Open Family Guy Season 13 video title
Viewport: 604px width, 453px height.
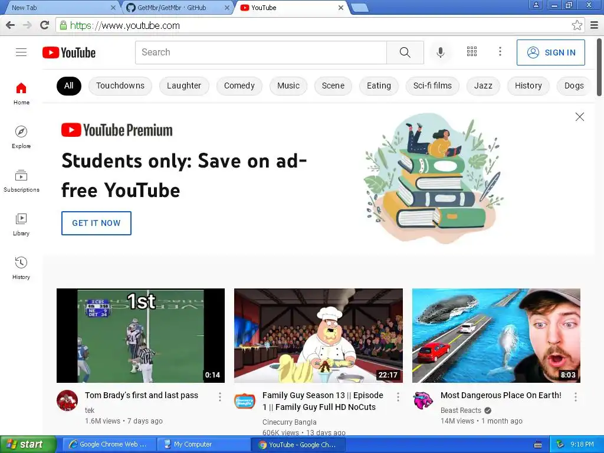click(323, 401)
